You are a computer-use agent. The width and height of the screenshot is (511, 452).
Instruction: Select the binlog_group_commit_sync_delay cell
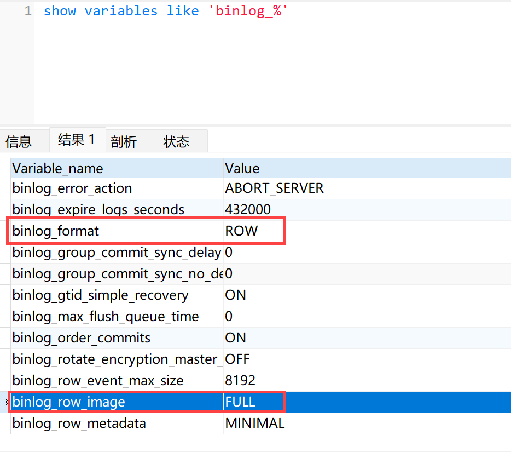coord(117,253)
